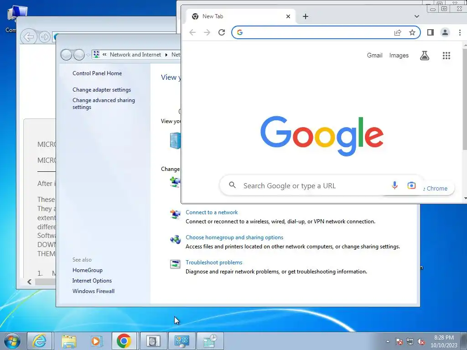Viewport: 467px width, 350px height.
Task: Click Forward arrow in rear window
Action: (x=45, y=37)
